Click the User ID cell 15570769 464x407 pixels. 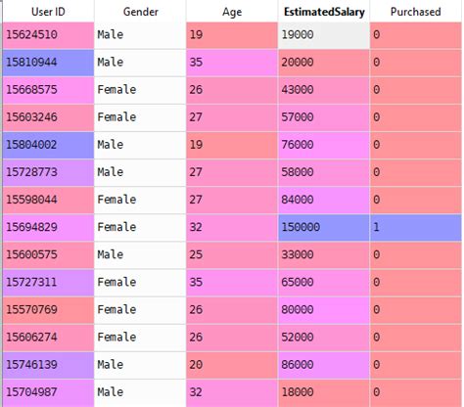[x=48, y=310]
